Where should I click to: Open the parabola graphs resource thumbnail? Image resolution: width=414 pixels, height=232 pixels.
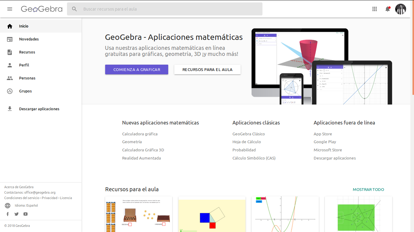[x=285, y=214]
